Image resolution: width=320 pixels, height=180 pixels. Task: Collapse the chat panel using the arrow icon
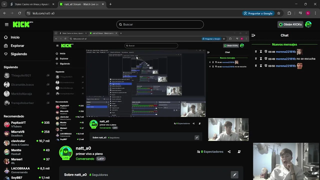(253, 35)
